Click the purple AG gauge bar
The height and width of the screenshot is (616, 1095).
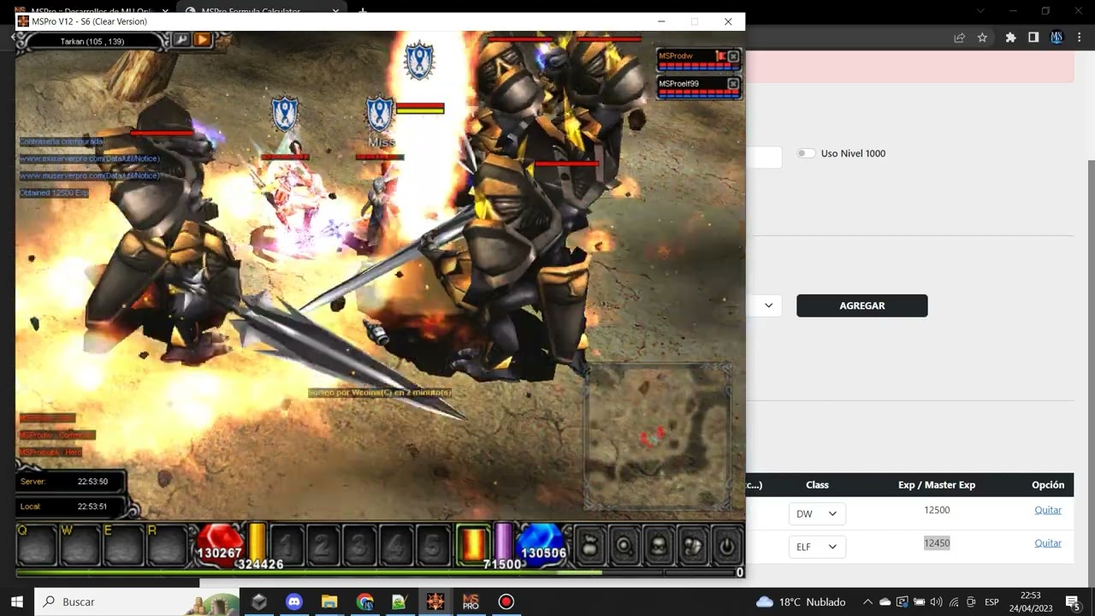point(504,541)
